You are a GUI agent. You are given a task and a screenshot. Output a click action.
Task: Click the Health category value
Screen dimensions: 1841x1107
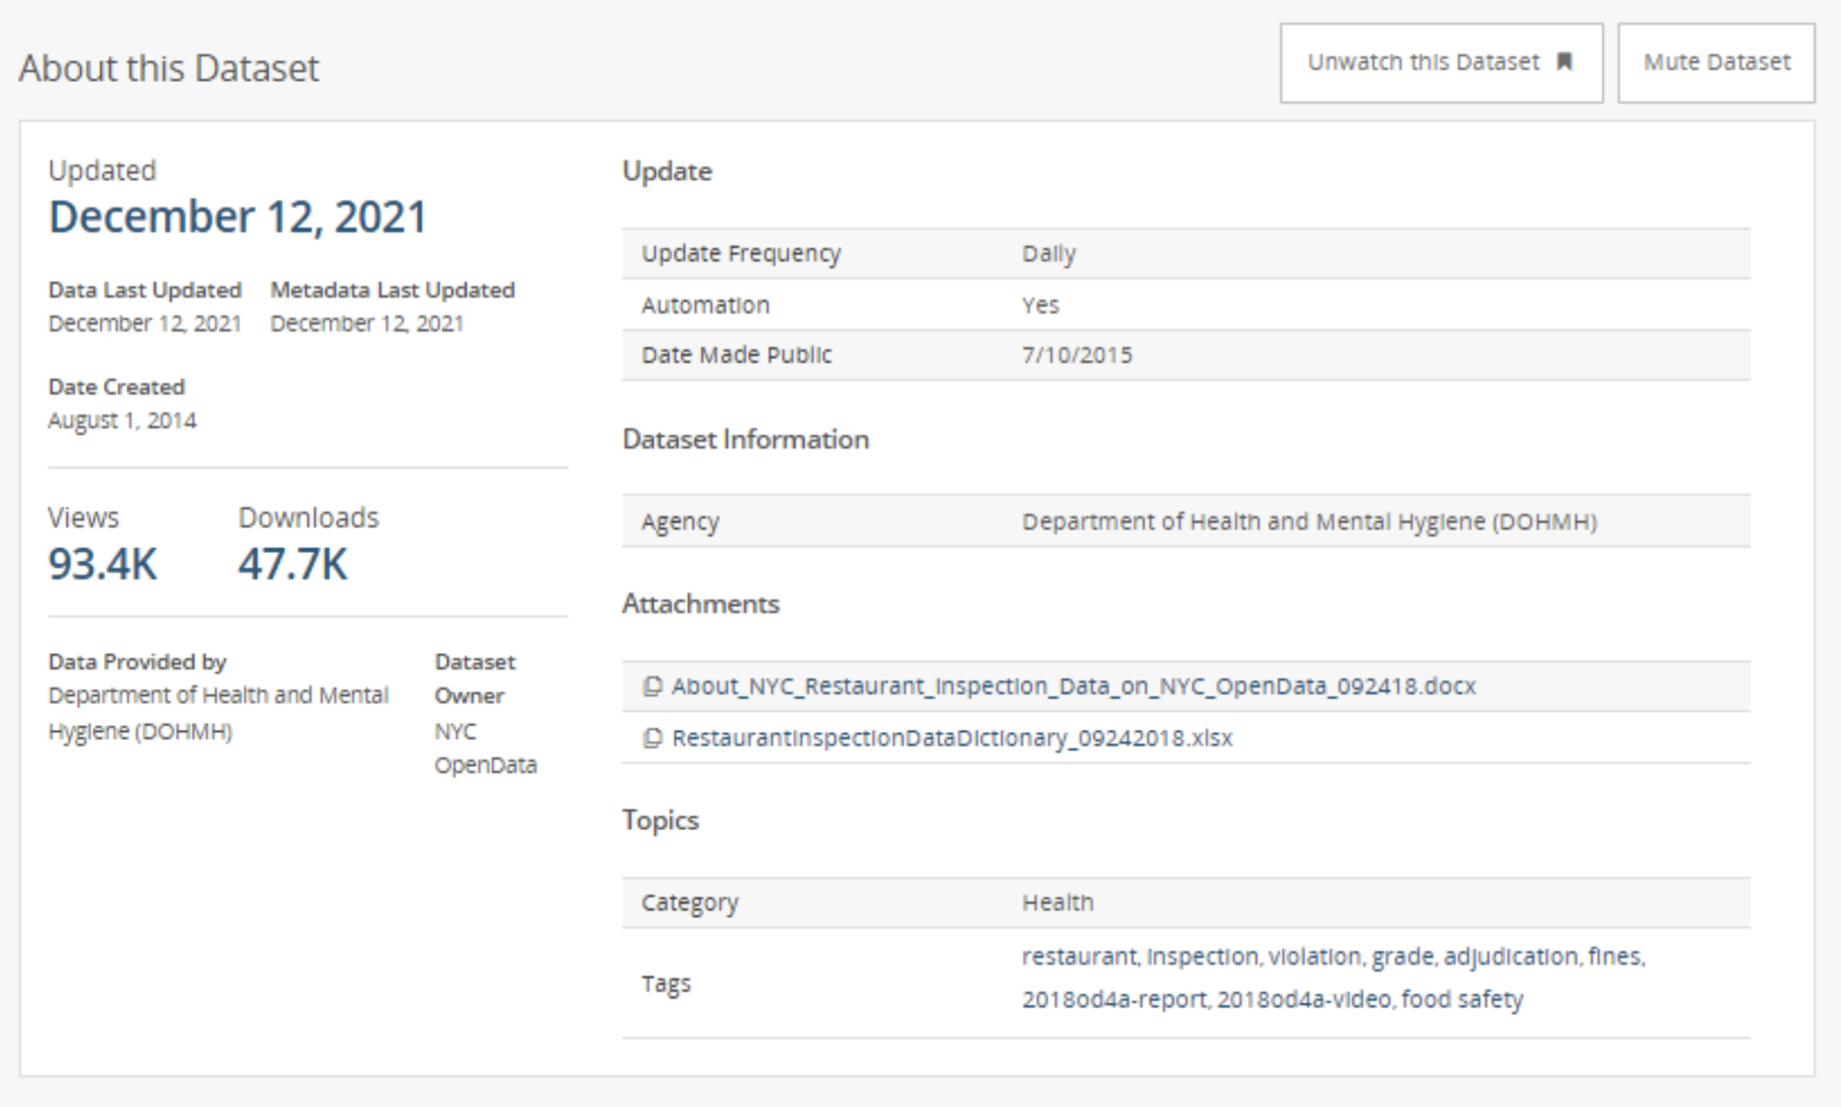tap(1057, 903)
